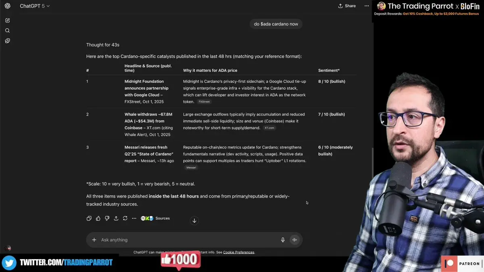Open the ChatGPT 5 model dropdown
The image size is (484, 272).
[35, 6]
